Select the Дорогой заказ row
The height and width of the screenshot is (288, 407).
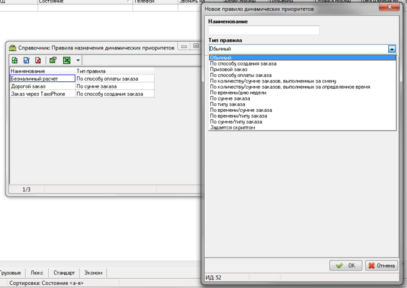click(82, 86)
